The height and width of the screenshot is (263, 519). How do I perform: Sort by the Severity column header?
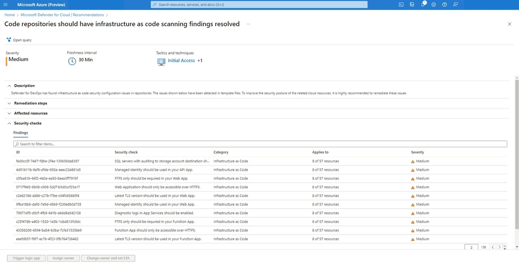pos(417,152)
